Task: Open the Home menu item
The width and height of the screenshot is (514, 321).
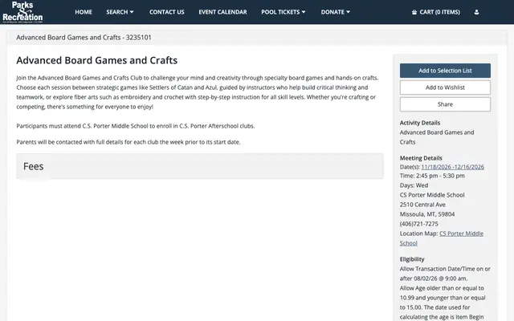Action: [84, 12]
